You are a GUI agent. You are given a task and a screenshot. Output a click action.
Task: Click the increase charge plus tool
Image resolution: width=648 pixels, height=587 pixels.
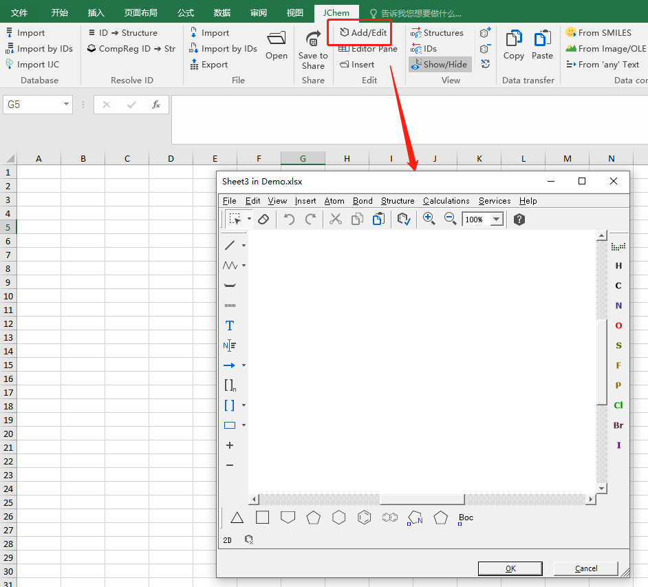click(x=230, y=445)
